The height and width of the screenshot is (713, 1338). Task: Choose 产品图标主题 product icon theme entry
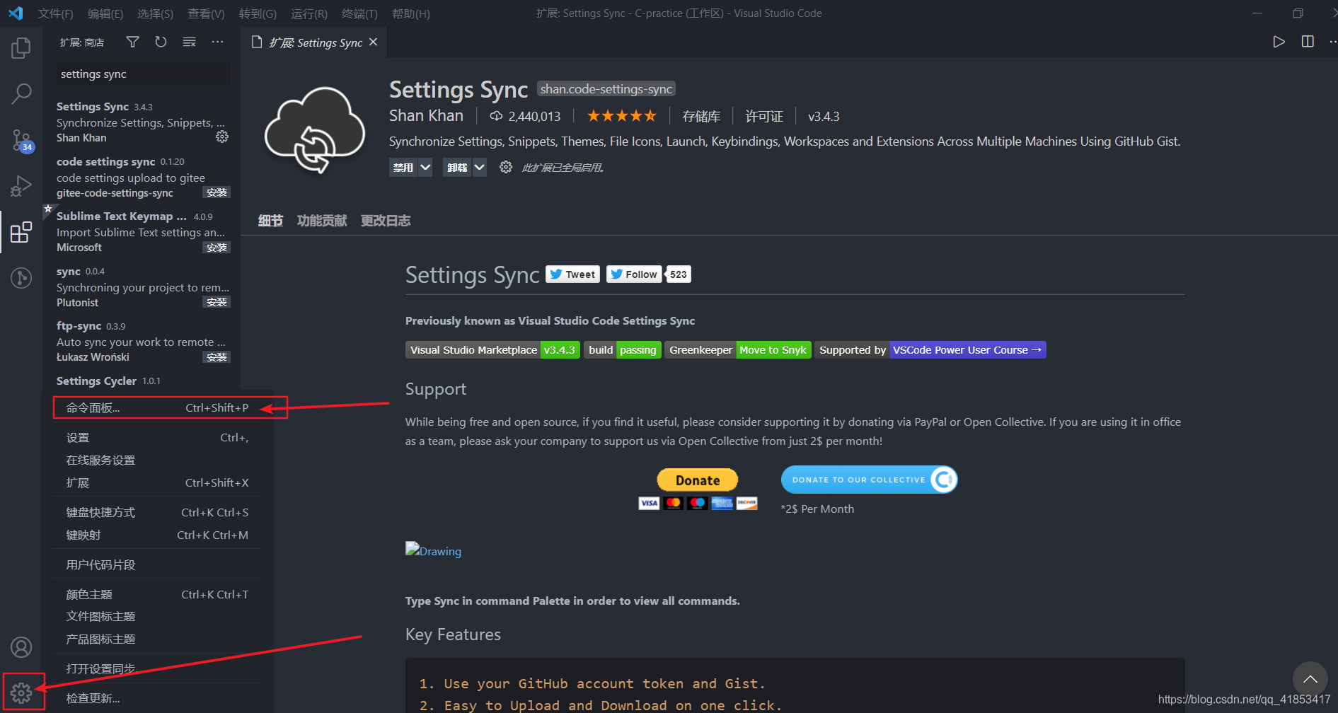click(x=157, y=639)
